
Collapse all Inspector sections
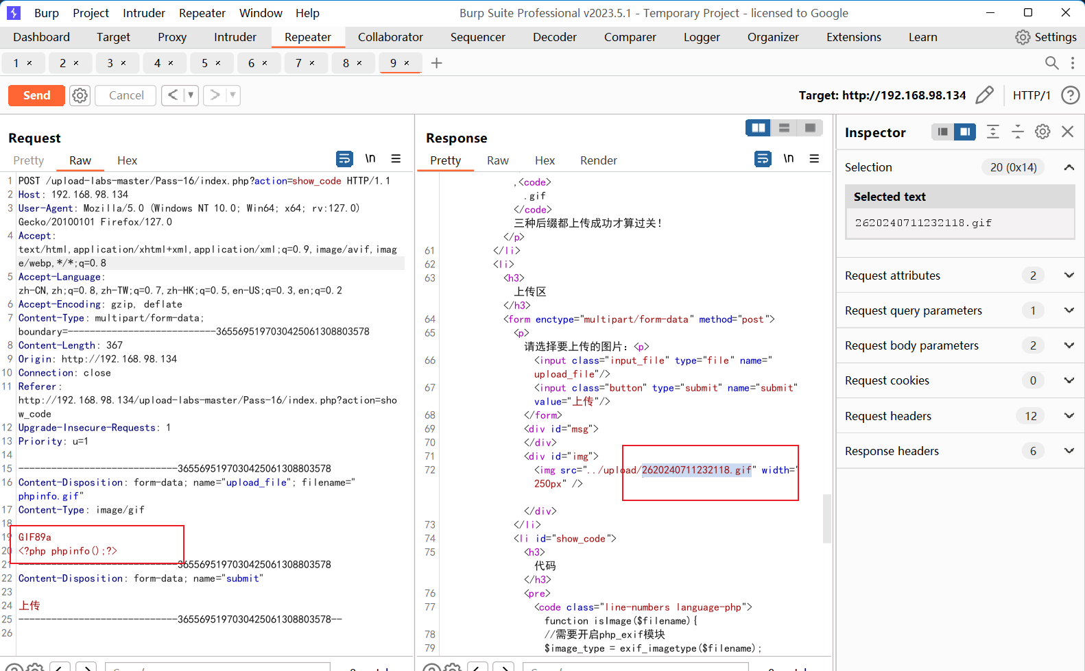click(x=1018, y=132)
